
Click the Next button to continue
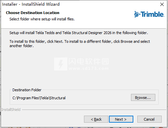point(121,119)
